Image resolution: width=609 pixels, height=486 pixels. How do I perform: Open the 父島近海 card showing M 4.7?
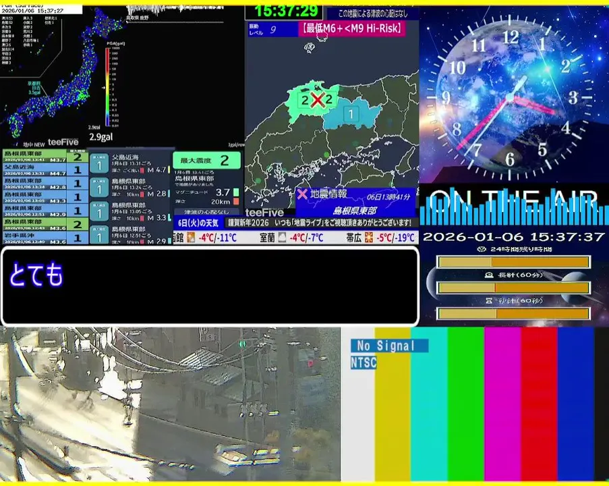coord(130,163)
